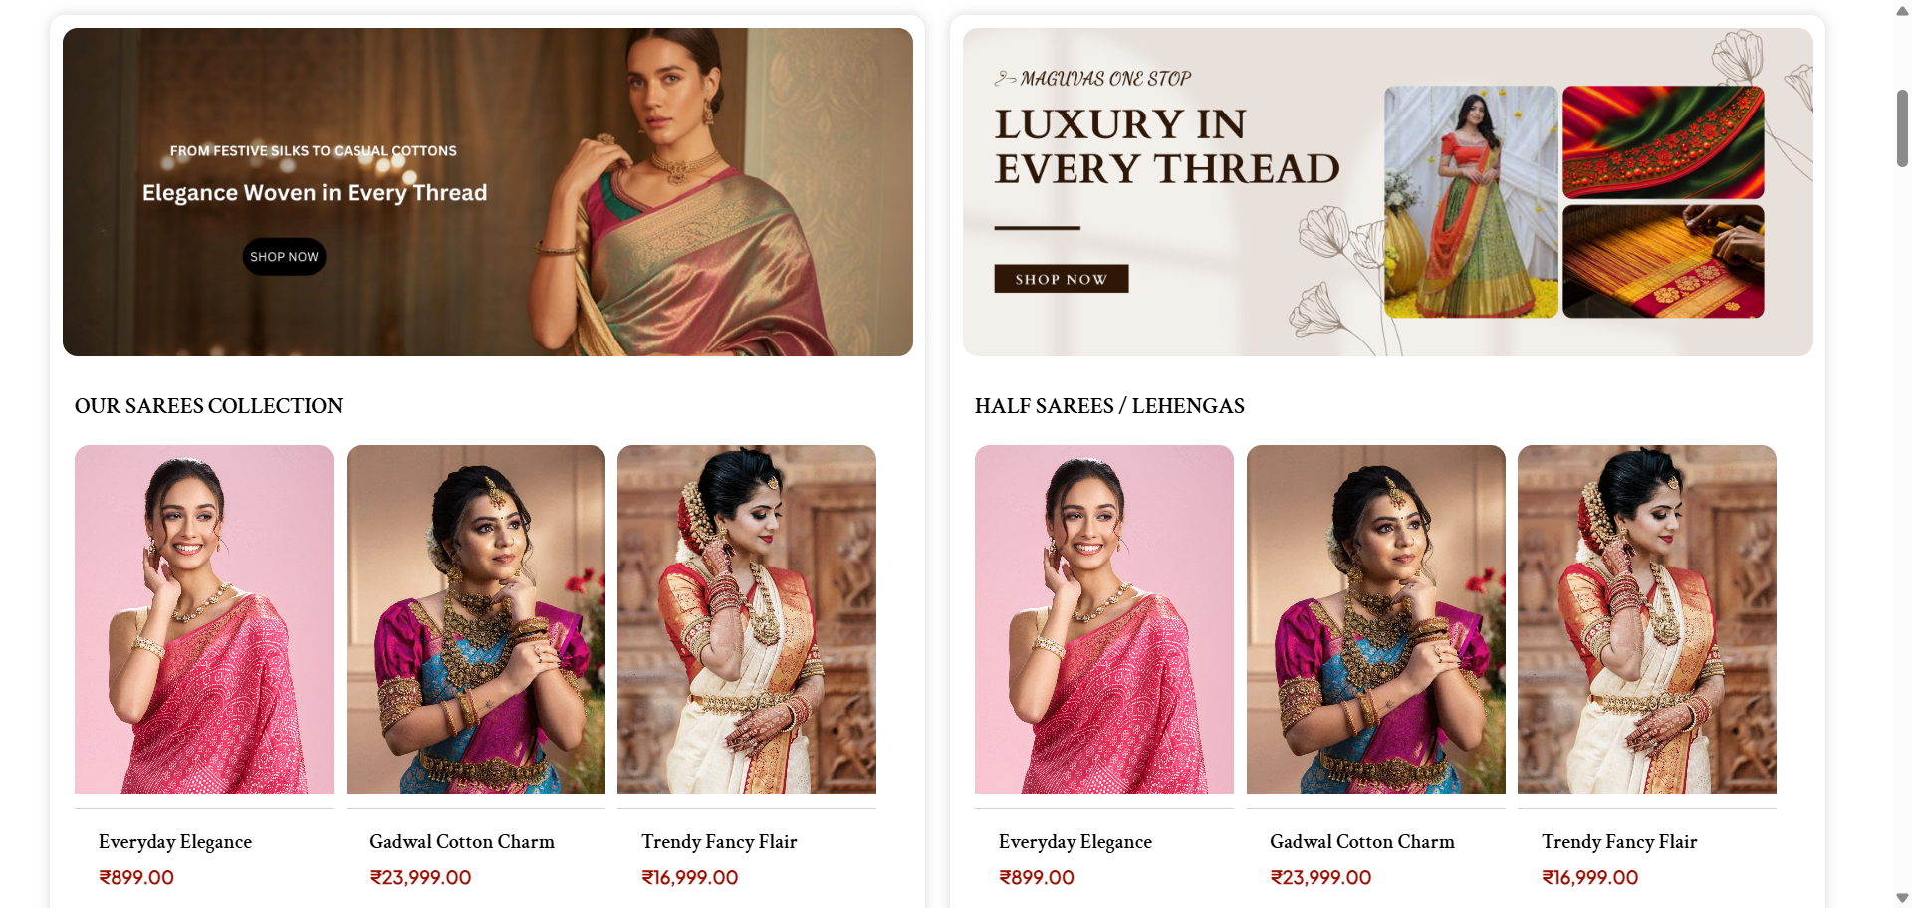Click the OUR SAREES COLLECTION heading
The width and height of the screenshot is (1912, 908).
[x=208, y=406]
